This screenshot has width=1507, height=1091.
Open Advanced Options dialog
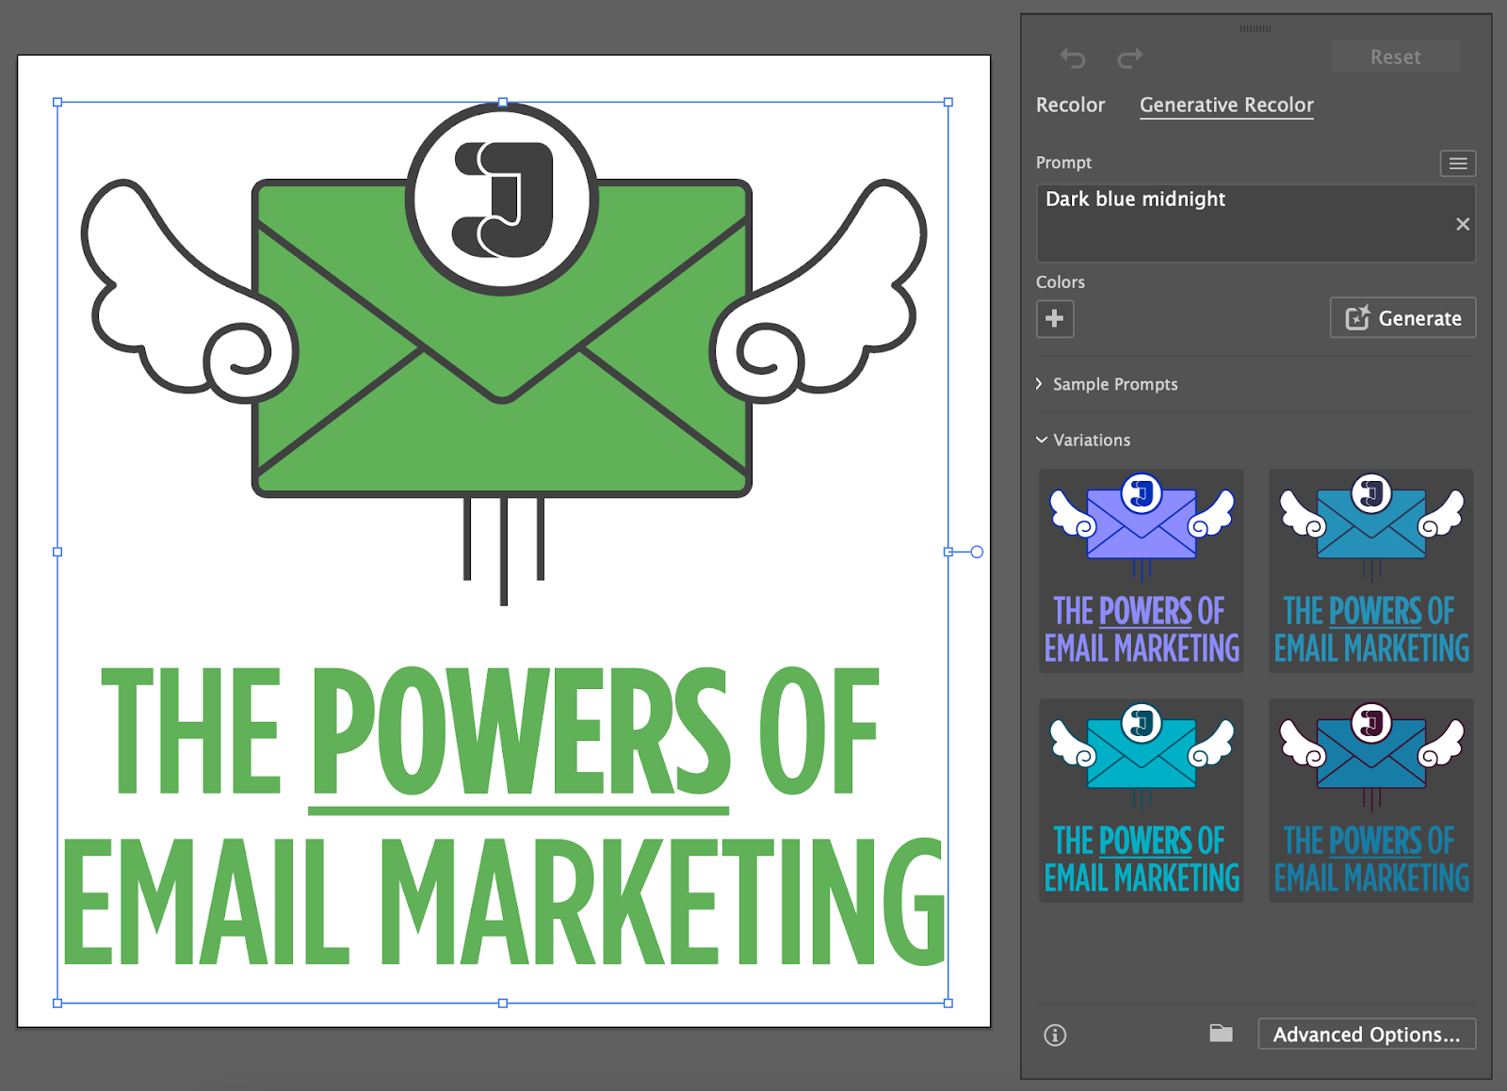[x=1366, y=1035]
